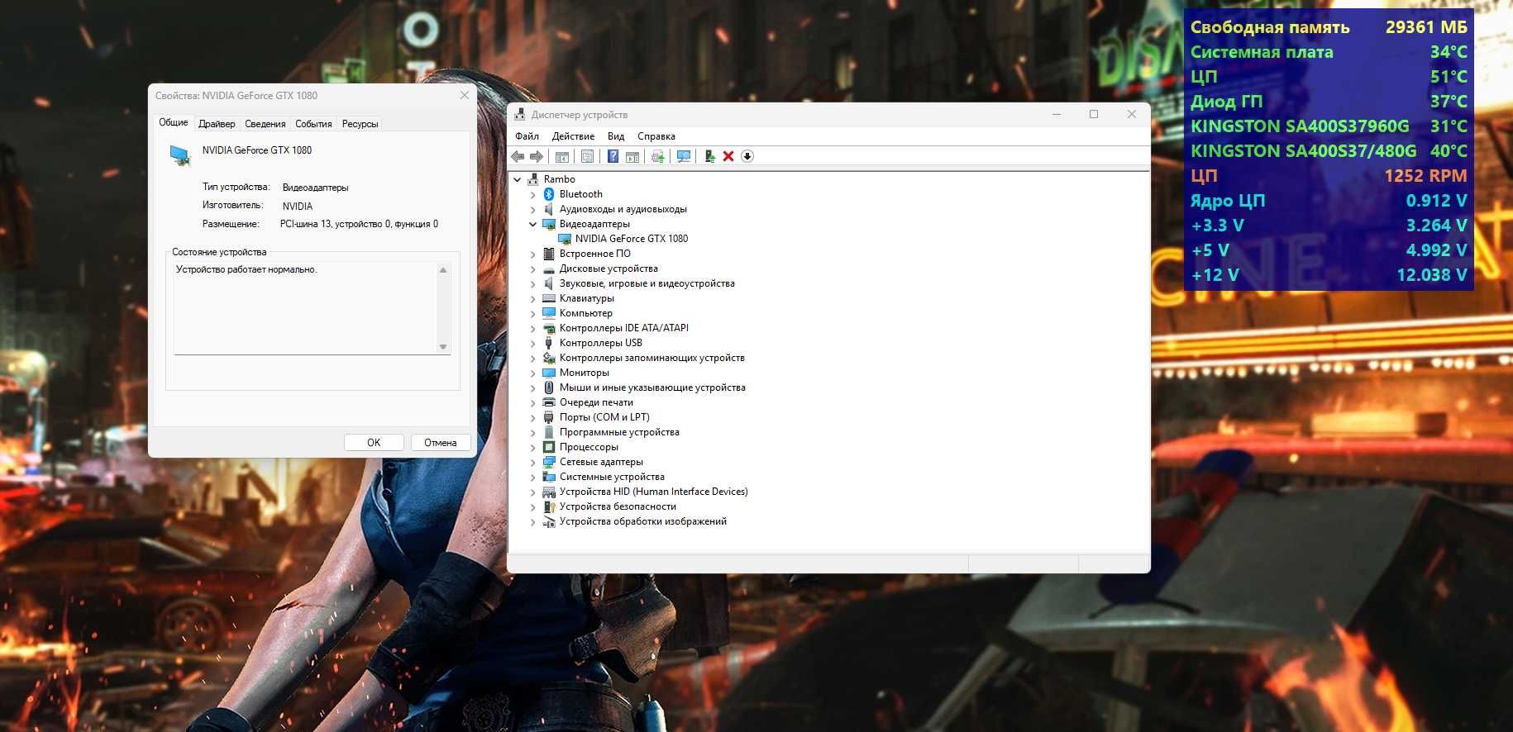Image resolution: width=1513 pixels, height=732 pixels.
Task: Maximize the Диспетчер устройств window
Action: click(1094, 114)
